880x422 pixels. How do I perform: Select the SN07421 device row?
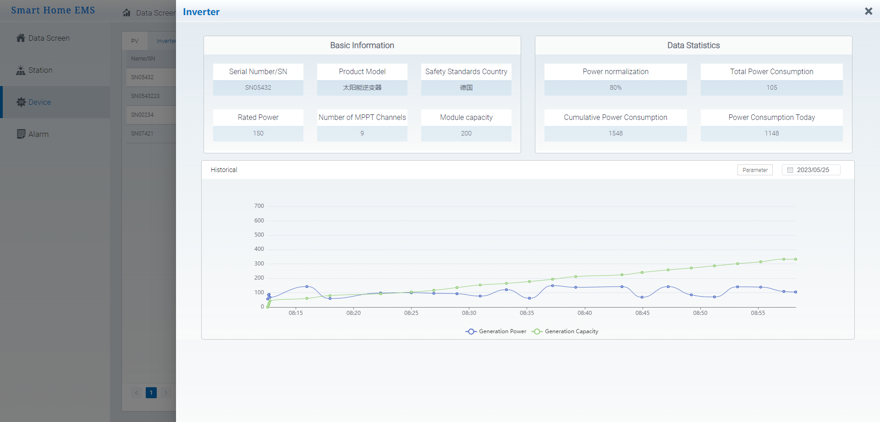click(x=143, y=134)
